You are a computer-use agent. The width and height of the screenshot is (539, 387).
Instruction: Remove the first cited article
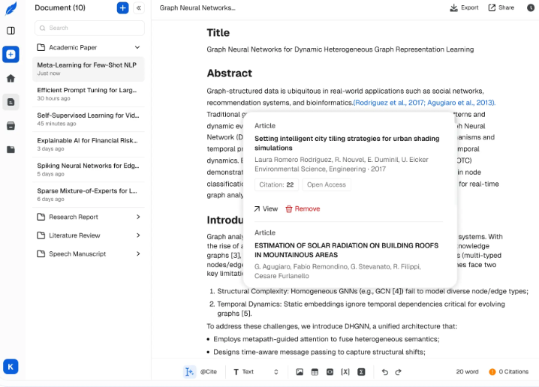pyautogui.click(x=303, y=208)
